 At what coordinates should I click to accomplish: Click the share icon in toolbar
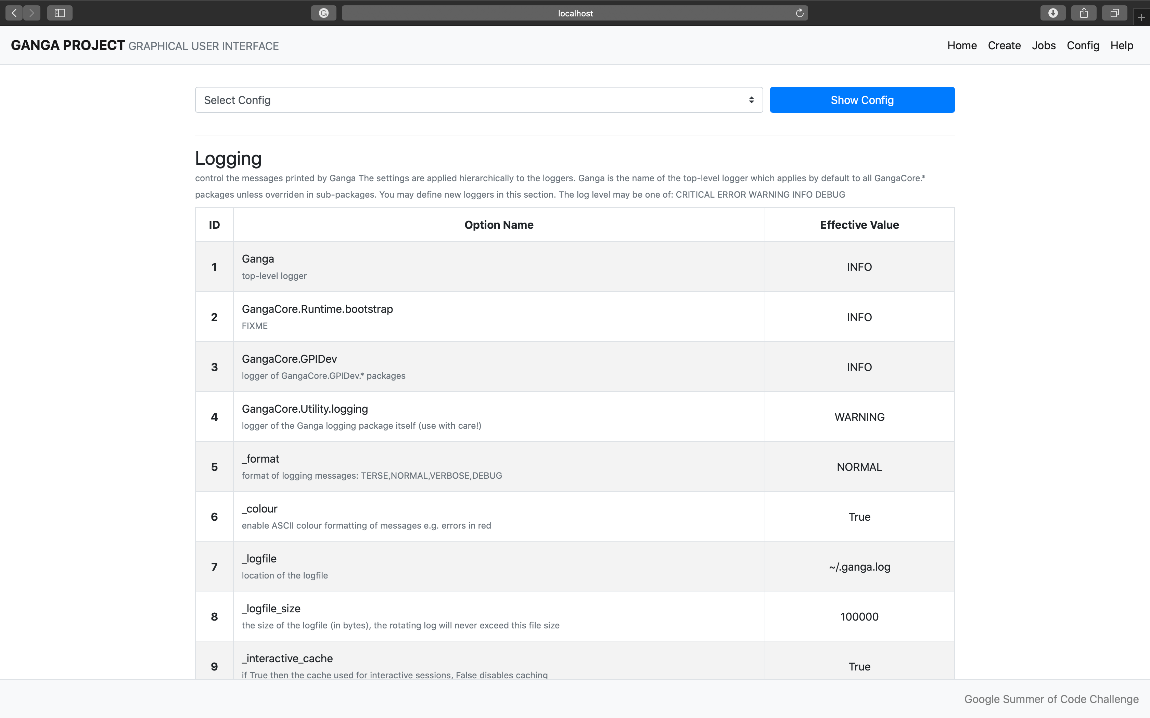click(1084, 13)
